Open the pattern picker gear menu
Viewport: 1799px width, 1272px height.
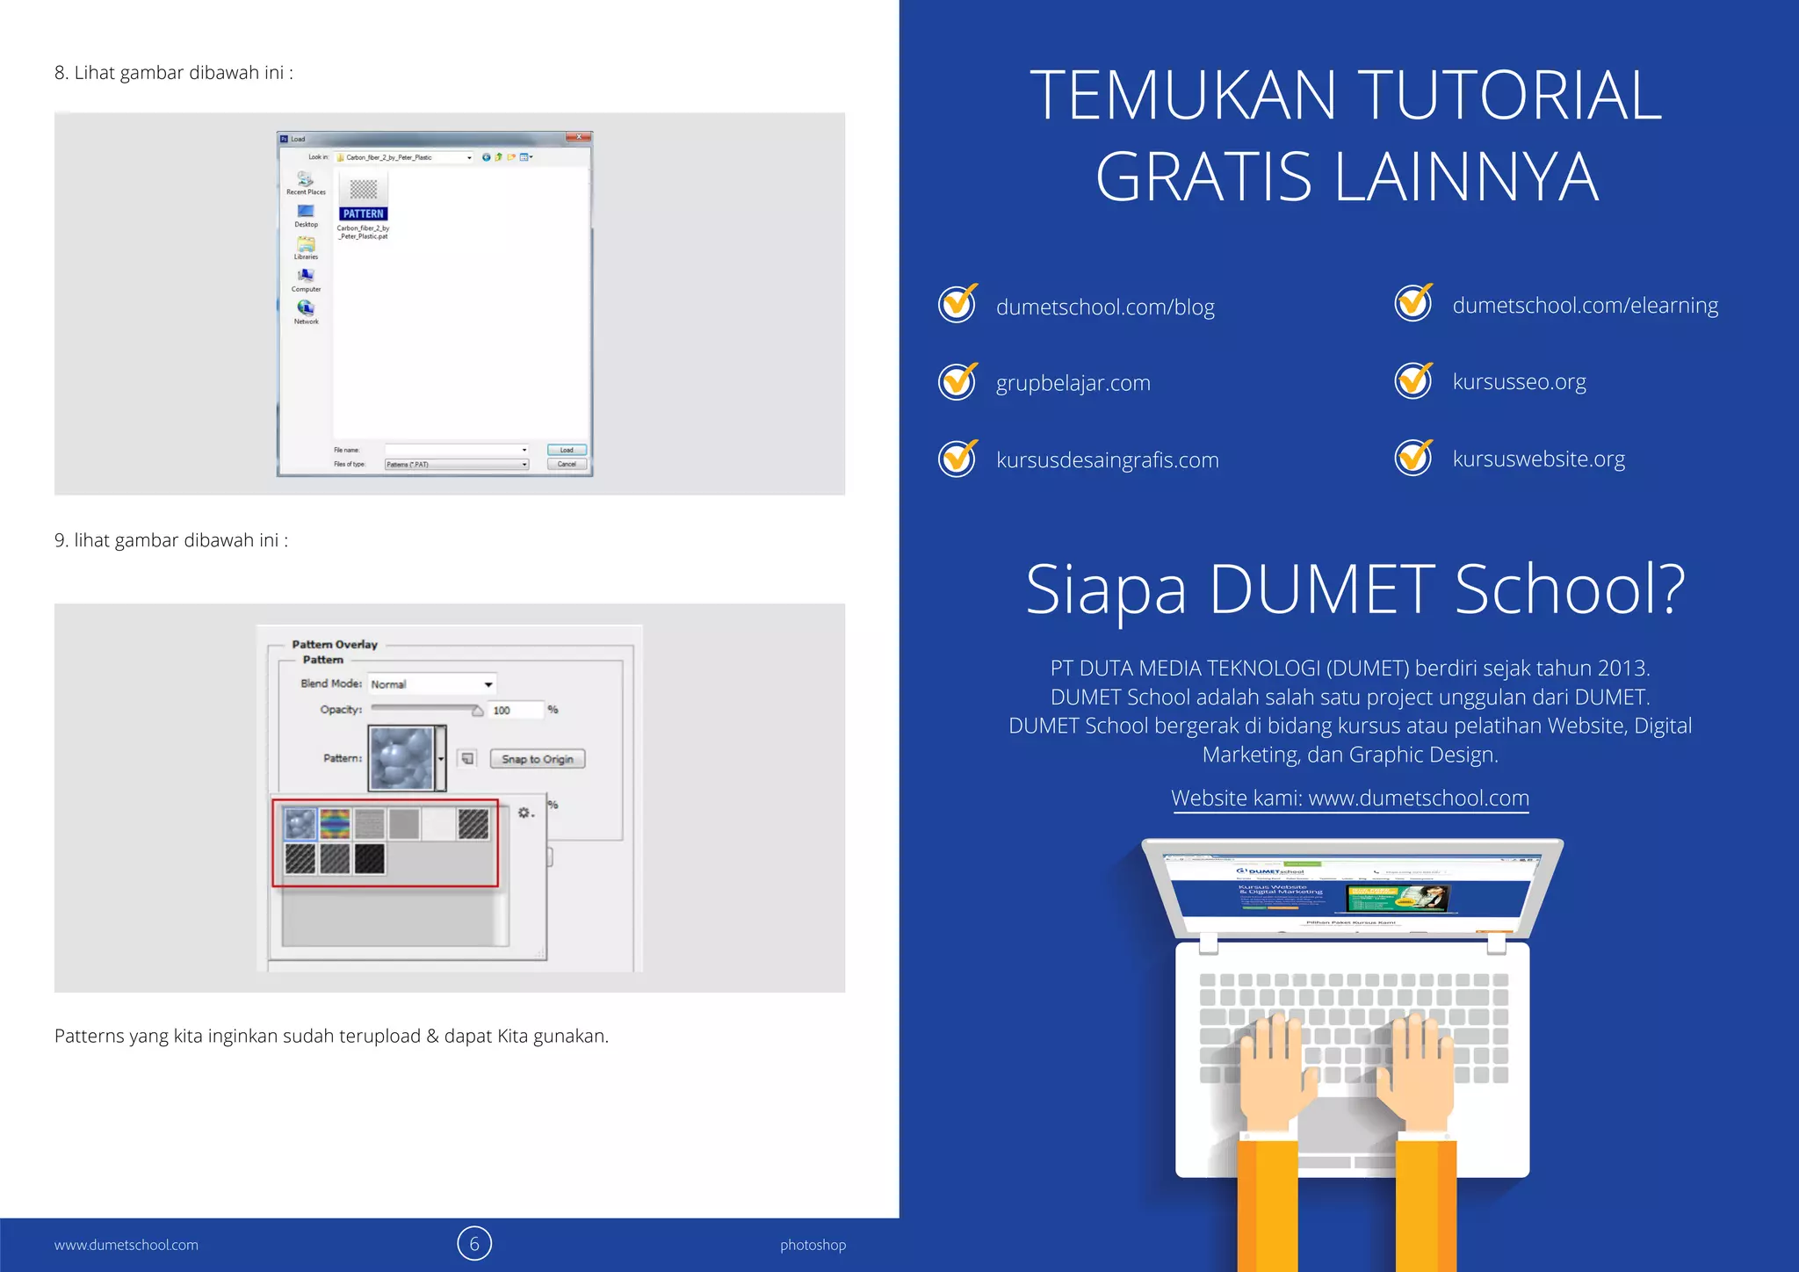click(525, 813)
